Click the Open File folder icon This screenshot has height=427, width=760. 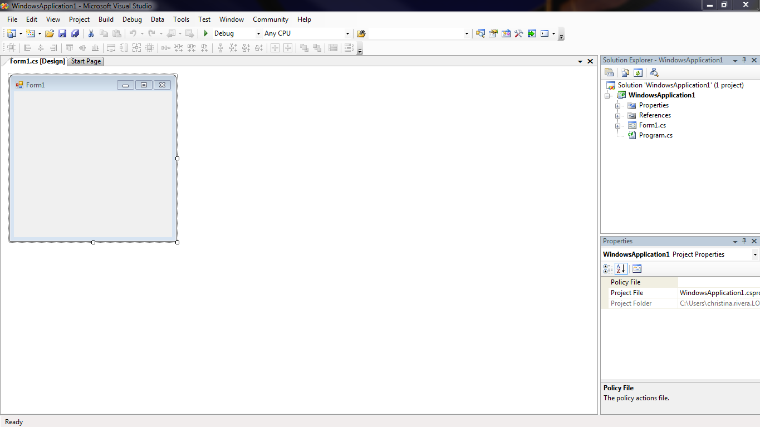pyautogui.click(x=50, y=33)
